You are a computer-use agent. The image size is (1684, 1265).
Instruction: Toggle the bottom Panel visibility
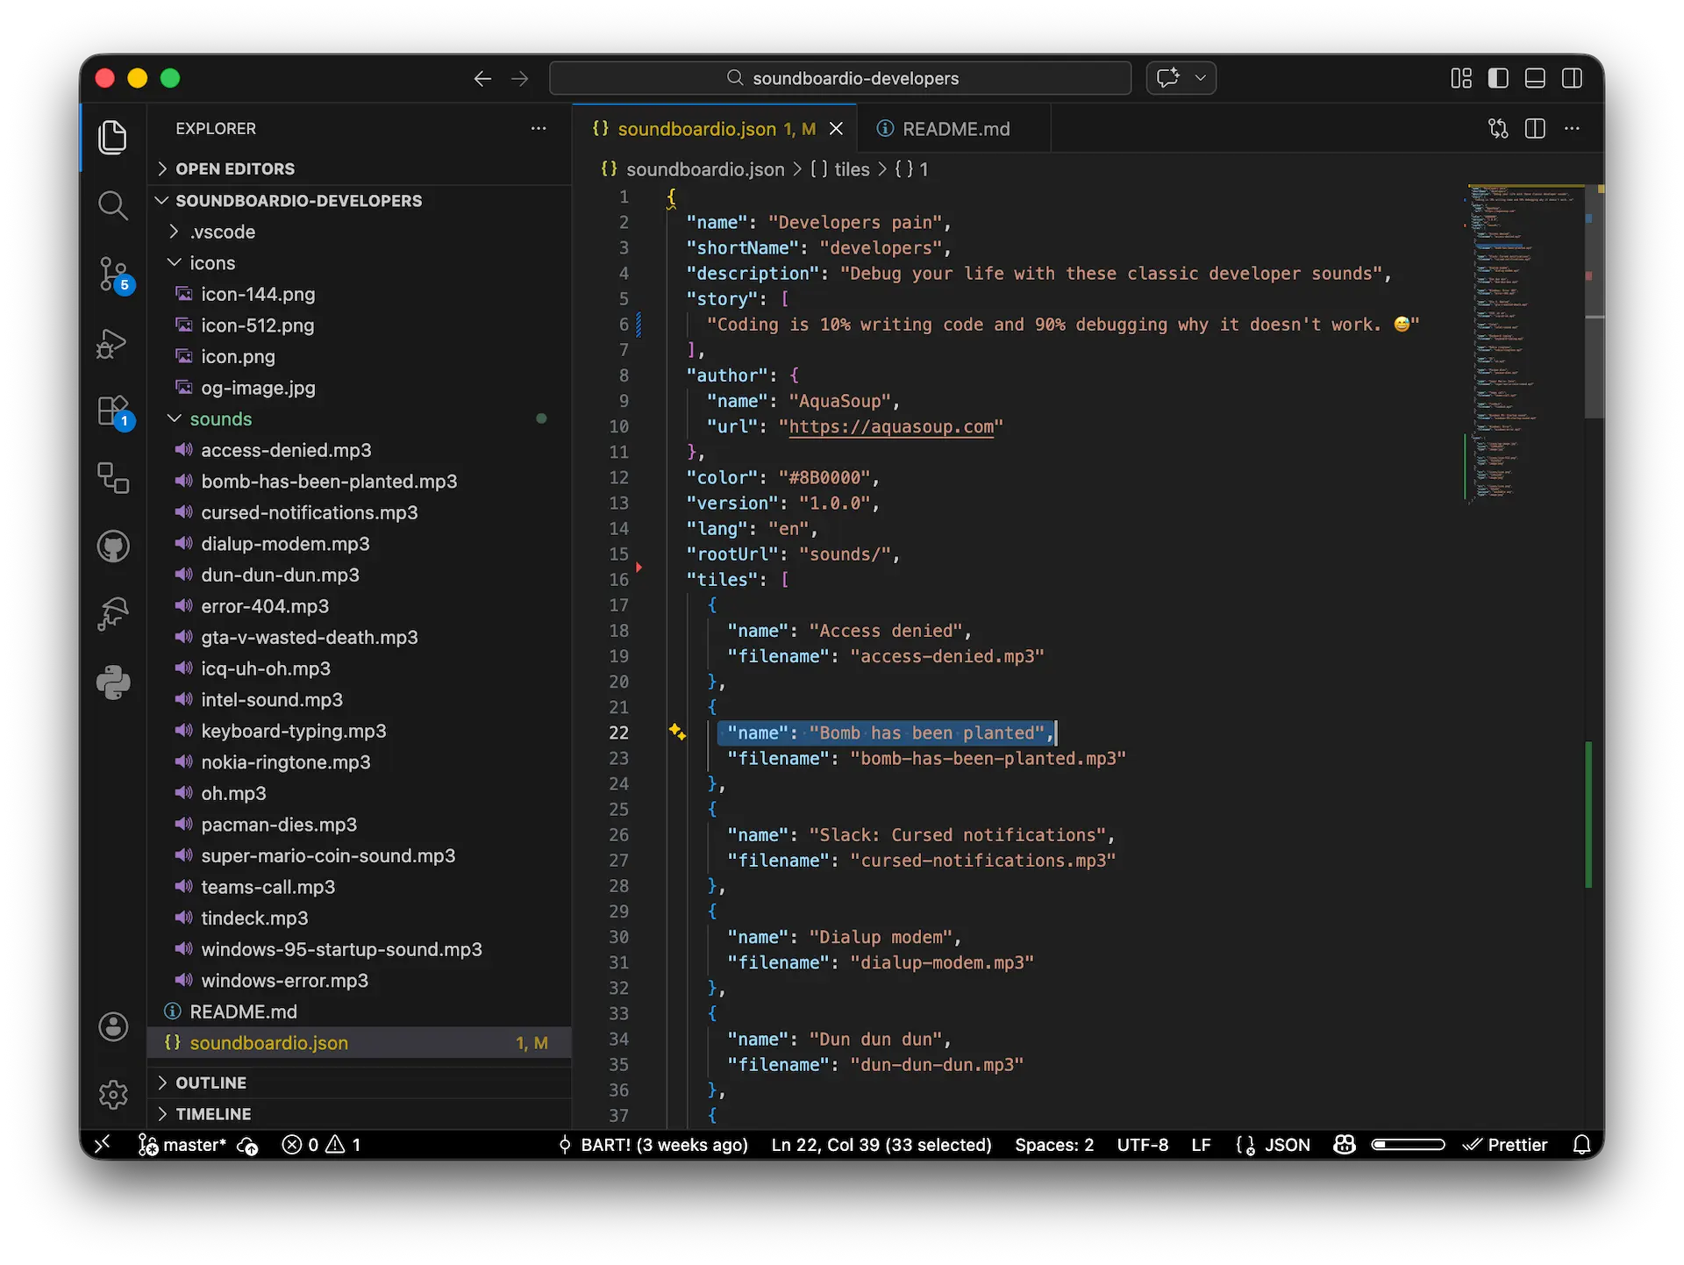point(1535,78)
